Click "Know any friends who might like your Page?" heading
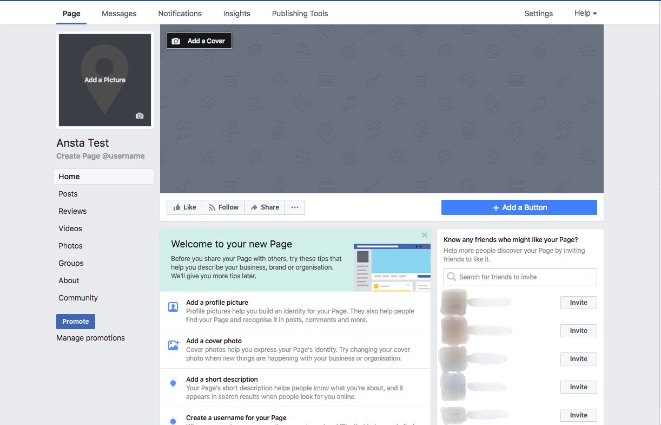Screen dimensions: 661x425 [x=511, y=239]
